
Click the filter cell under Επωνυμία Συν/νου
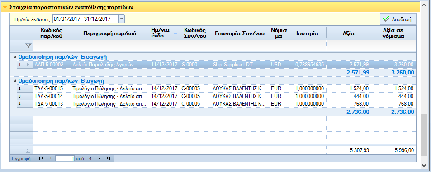click(240, 46)
